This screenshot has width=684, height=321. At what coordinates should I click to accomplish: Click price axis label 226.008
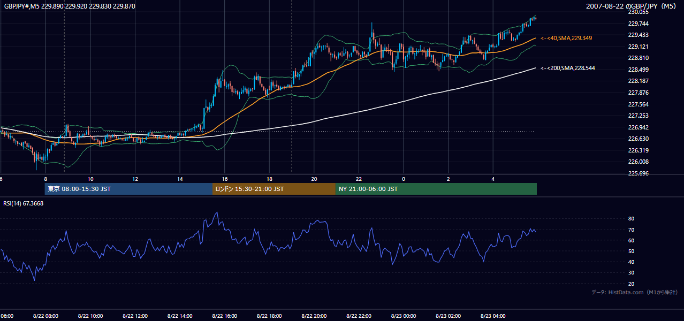[x=639, y=162]
